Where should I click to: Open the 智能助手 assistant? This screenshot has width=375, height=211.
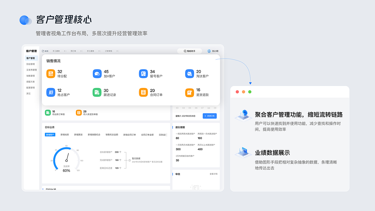coord(189,51)
